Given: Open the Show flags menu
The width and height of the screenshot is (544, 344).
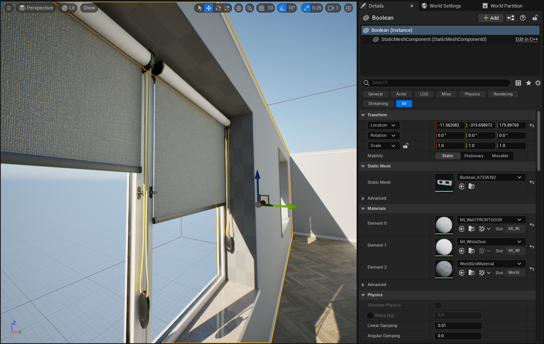Looking at the screenshot, I should (89, 8).
